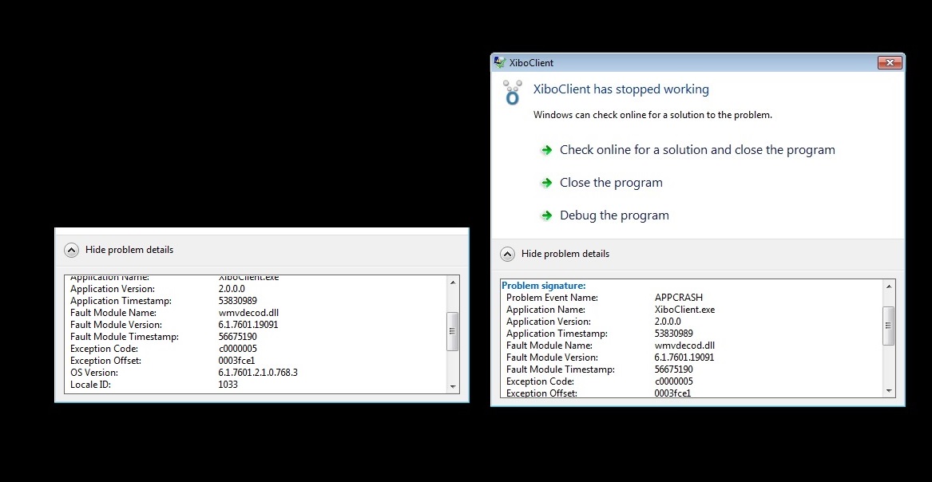Click scroll up arrow in left details box

pos(453,282)
